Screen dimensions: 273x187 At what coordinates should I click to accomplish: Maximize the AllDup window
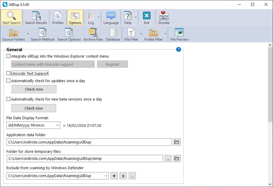[x=253, y=4]
